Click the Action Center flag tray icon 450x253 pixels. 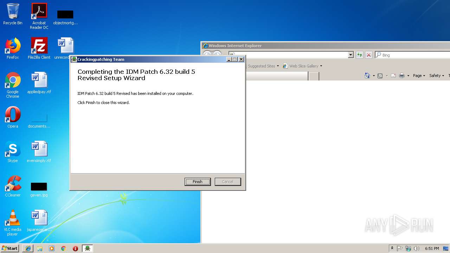400,248
